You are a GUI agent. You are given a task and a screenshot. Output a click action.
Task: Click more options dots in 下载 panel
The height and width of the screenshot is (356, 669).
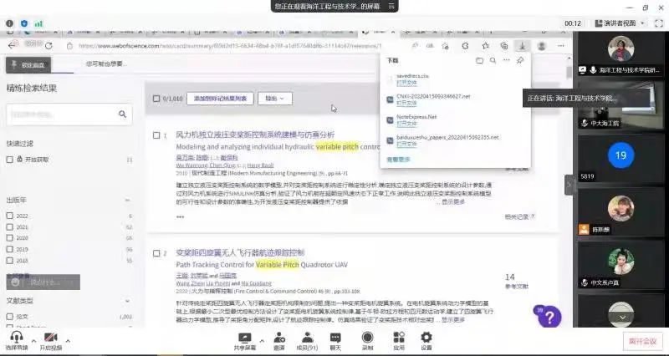[x=507, y=60]
